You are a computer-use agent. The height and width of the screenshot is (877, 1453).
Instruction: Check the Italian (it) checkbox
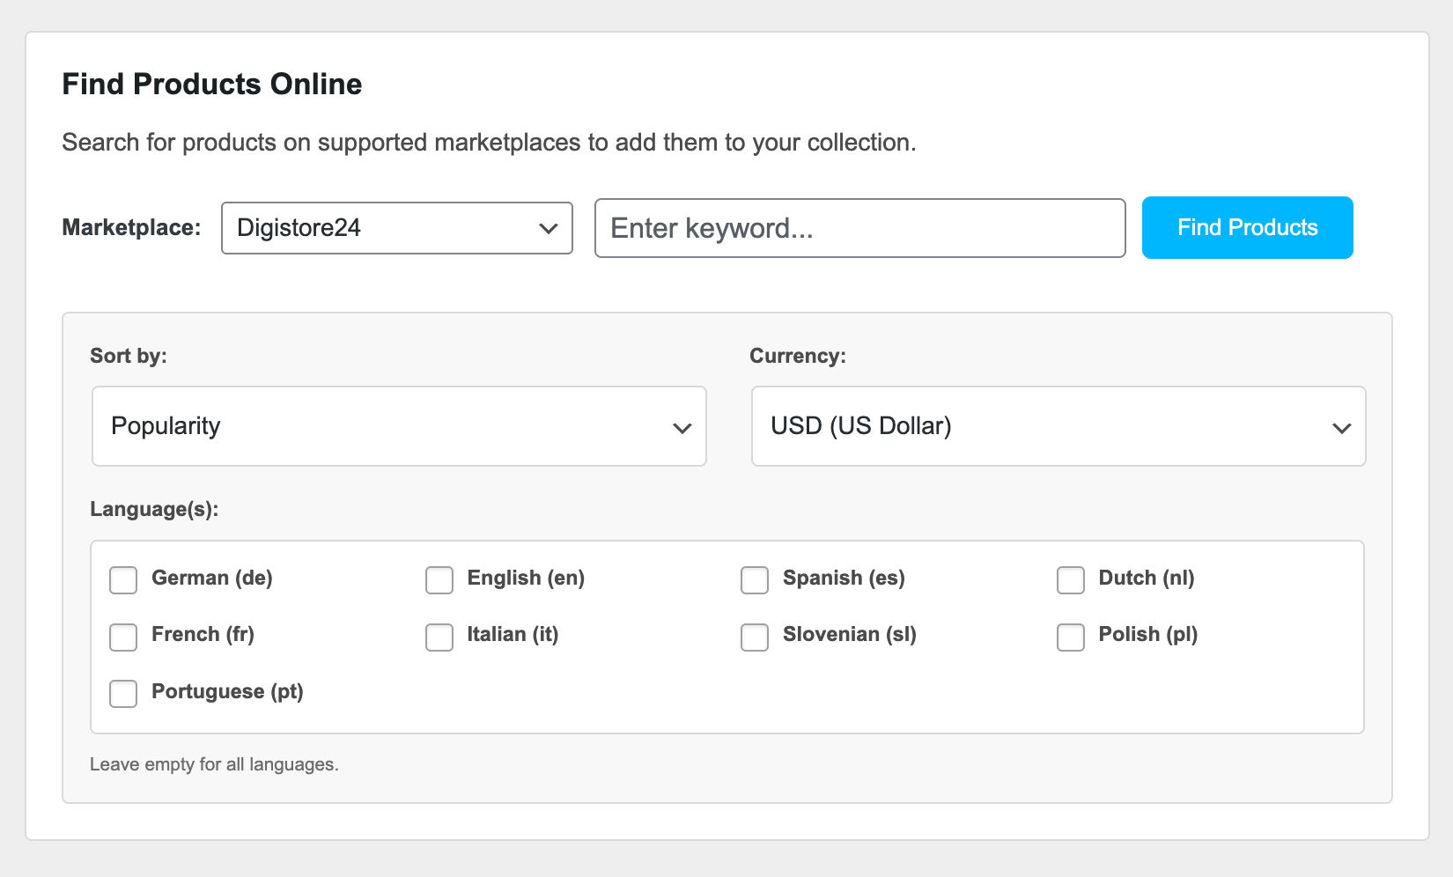pos(439,637)
